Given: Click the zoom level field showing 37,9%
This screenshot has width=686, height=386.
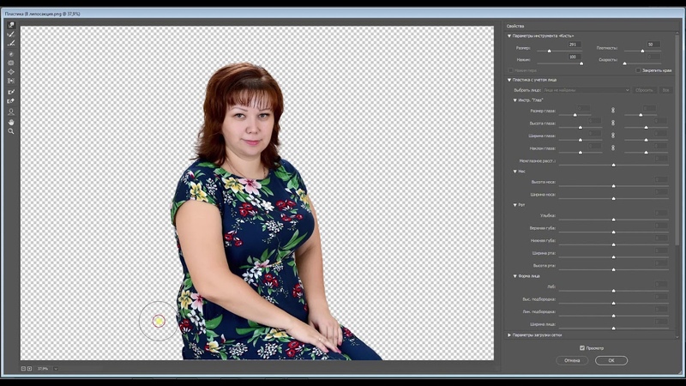Looking at the screenshot, I should point(44,369).
